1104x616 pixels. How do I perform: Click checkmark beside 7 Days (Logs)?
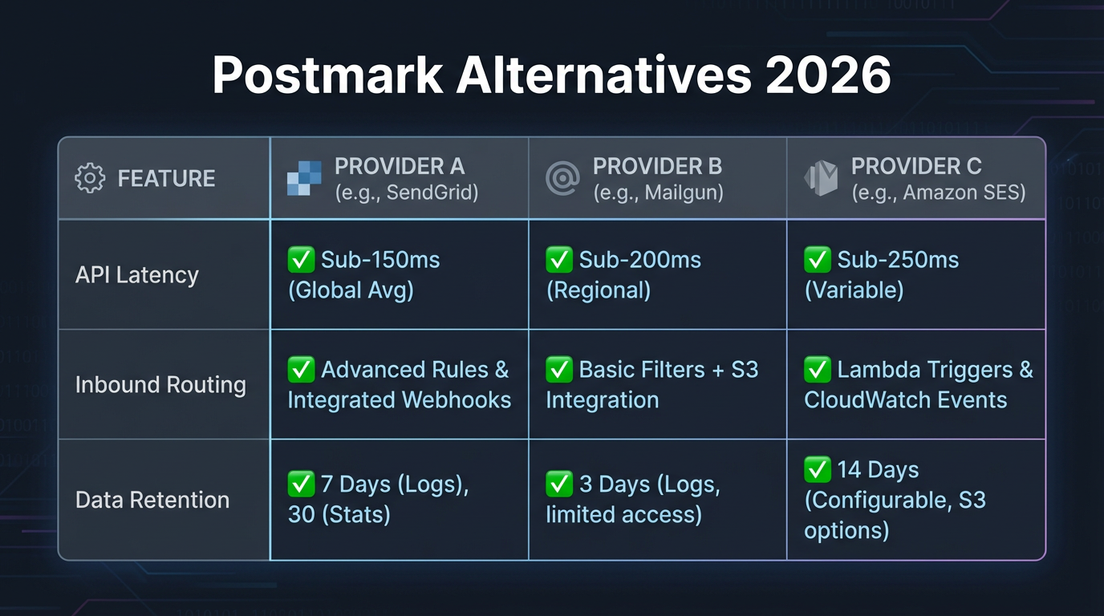point(301,484)
